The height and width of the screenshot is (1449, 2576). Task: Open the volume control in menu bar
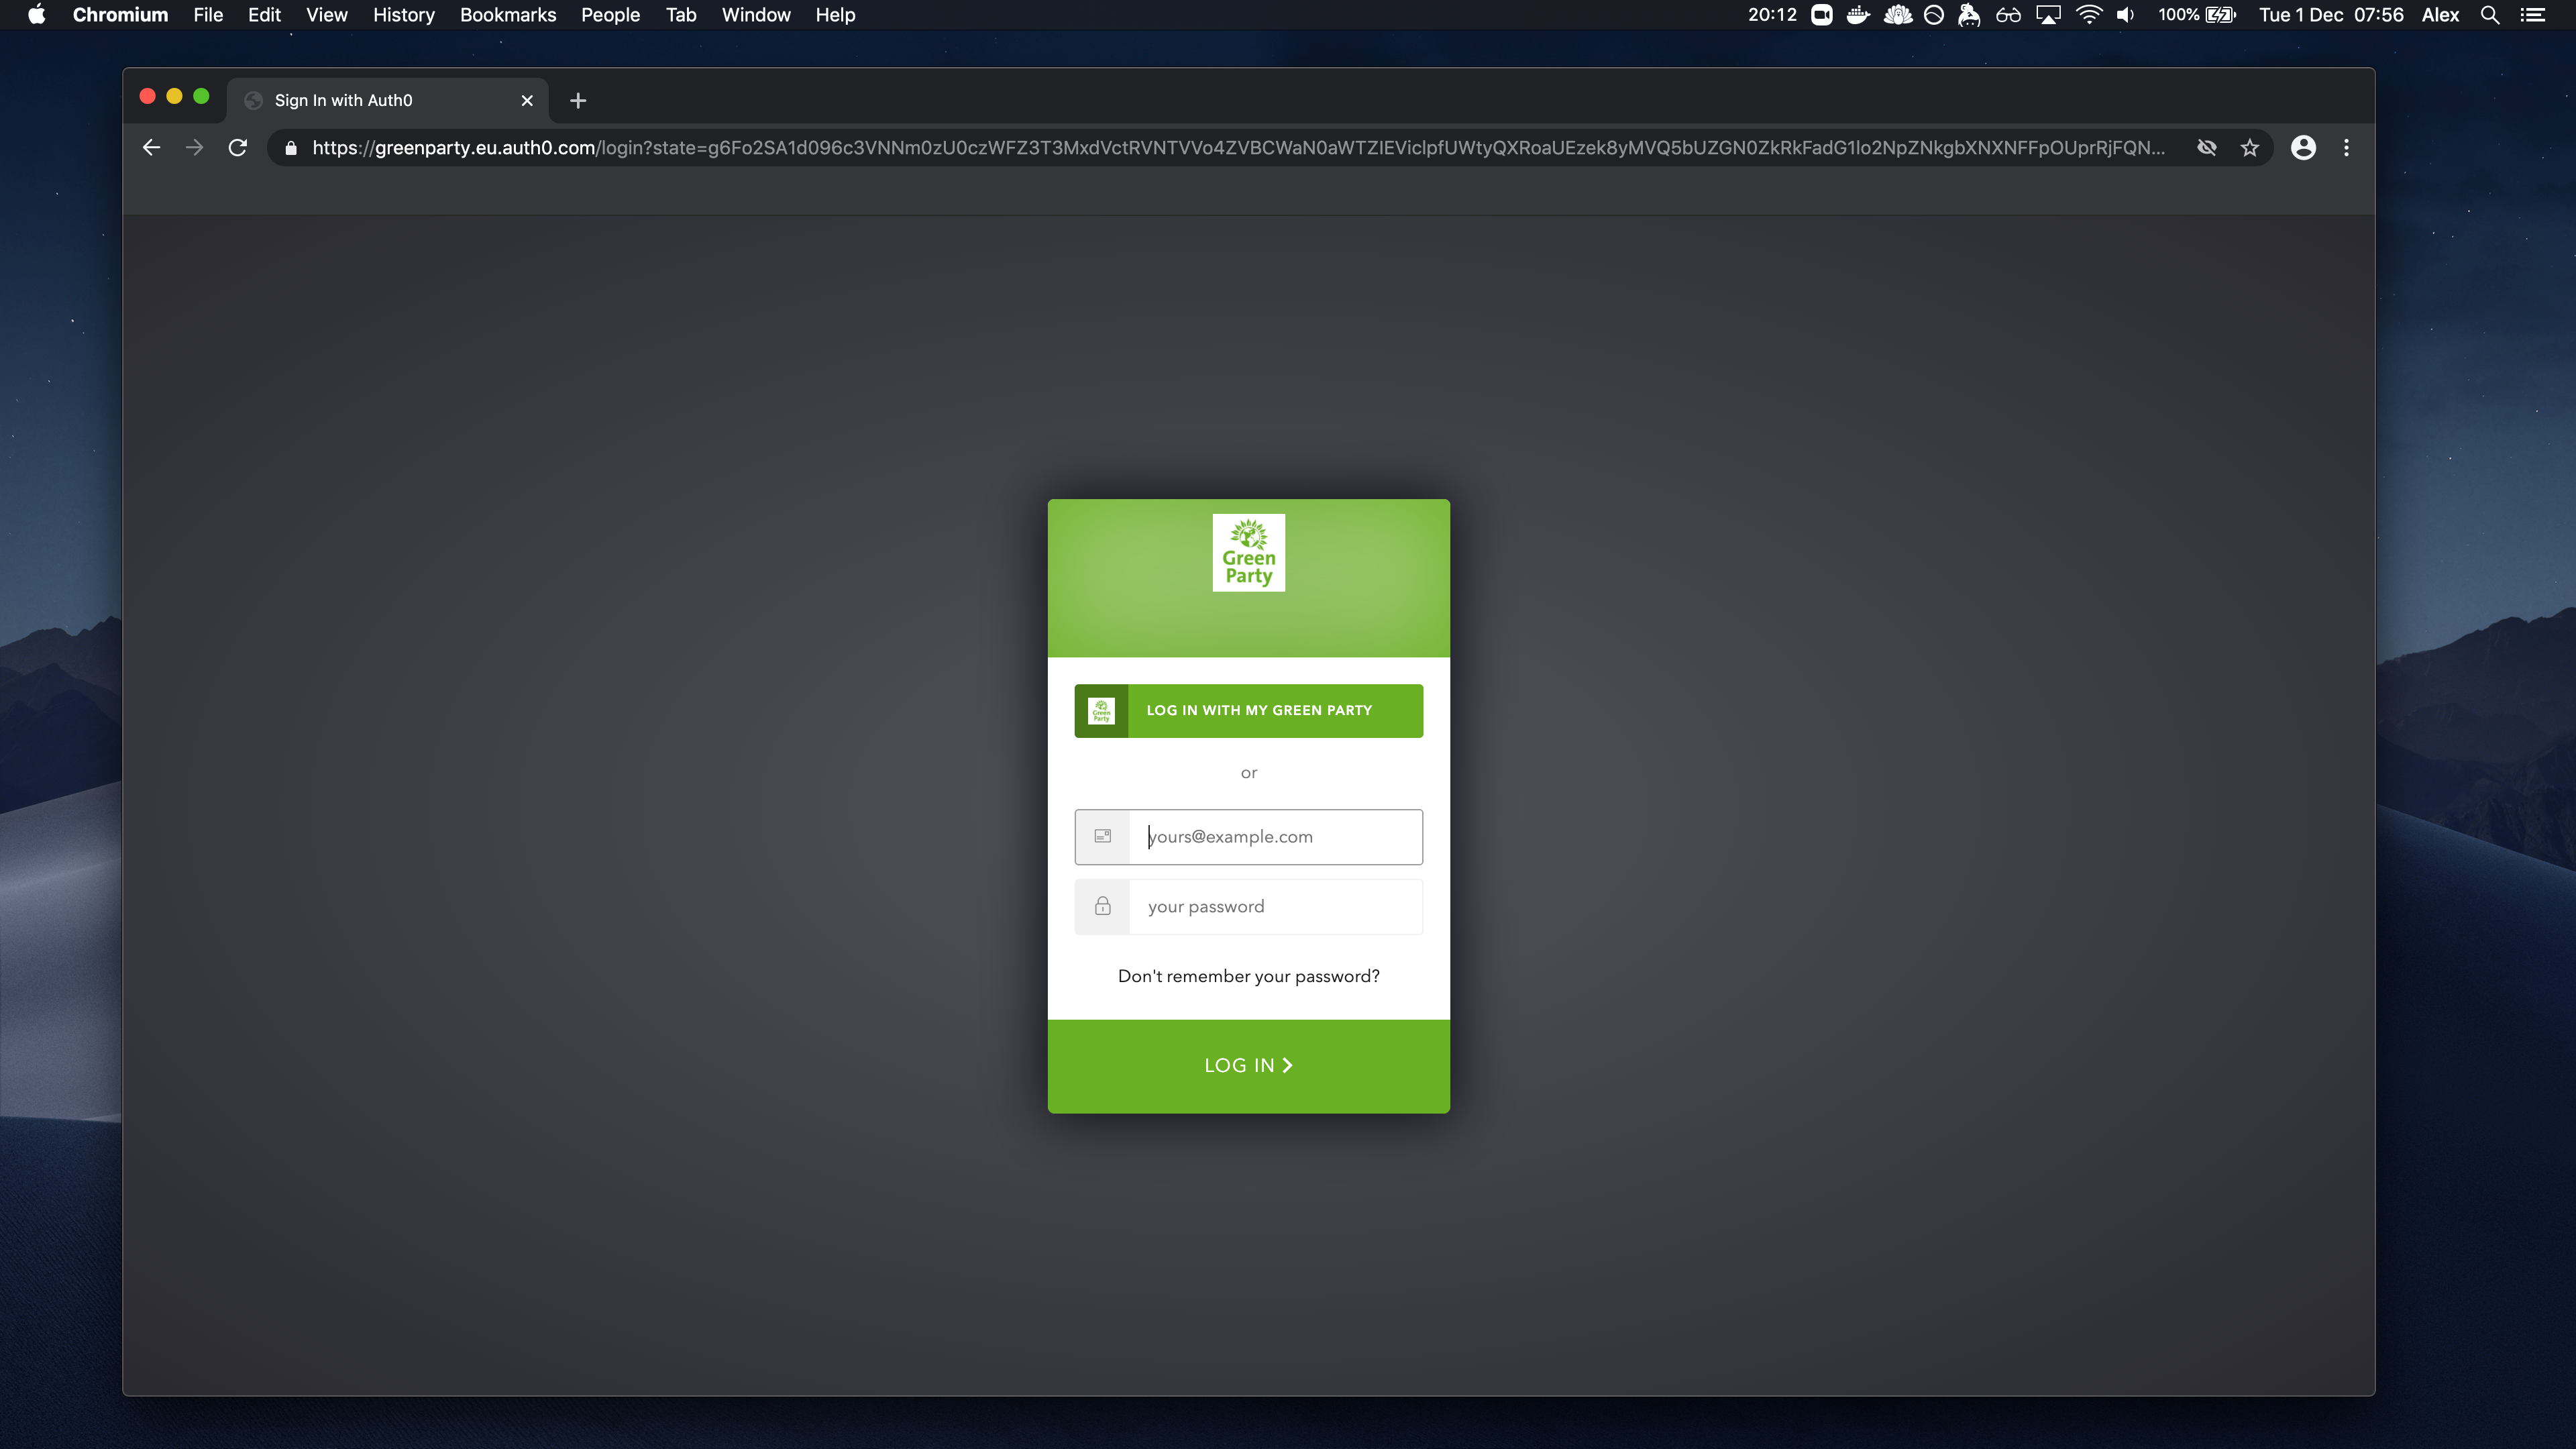pos(2126,15)
